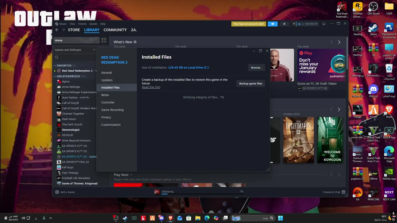Image resolution: width=397 pixels, height=223 pixels.
Task: Show next What's New items arrow
Action: (339, 42)
